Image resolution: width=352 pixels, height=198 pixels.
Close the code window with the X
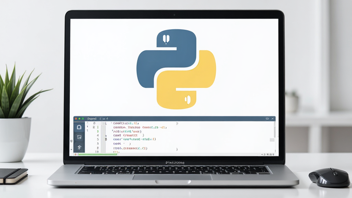point(273,119)
